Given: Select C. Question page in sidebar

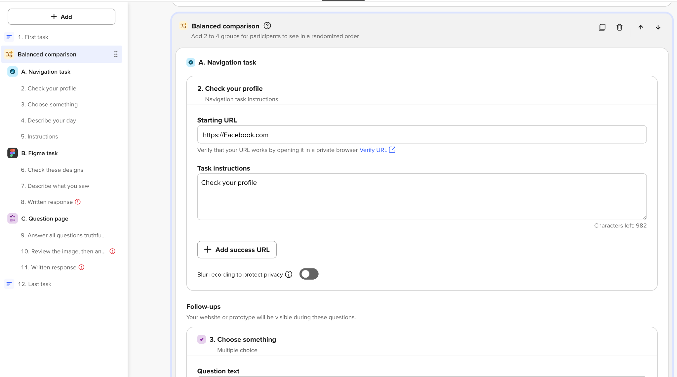Looking at the screenshot, I should click(x=45, y=219).
